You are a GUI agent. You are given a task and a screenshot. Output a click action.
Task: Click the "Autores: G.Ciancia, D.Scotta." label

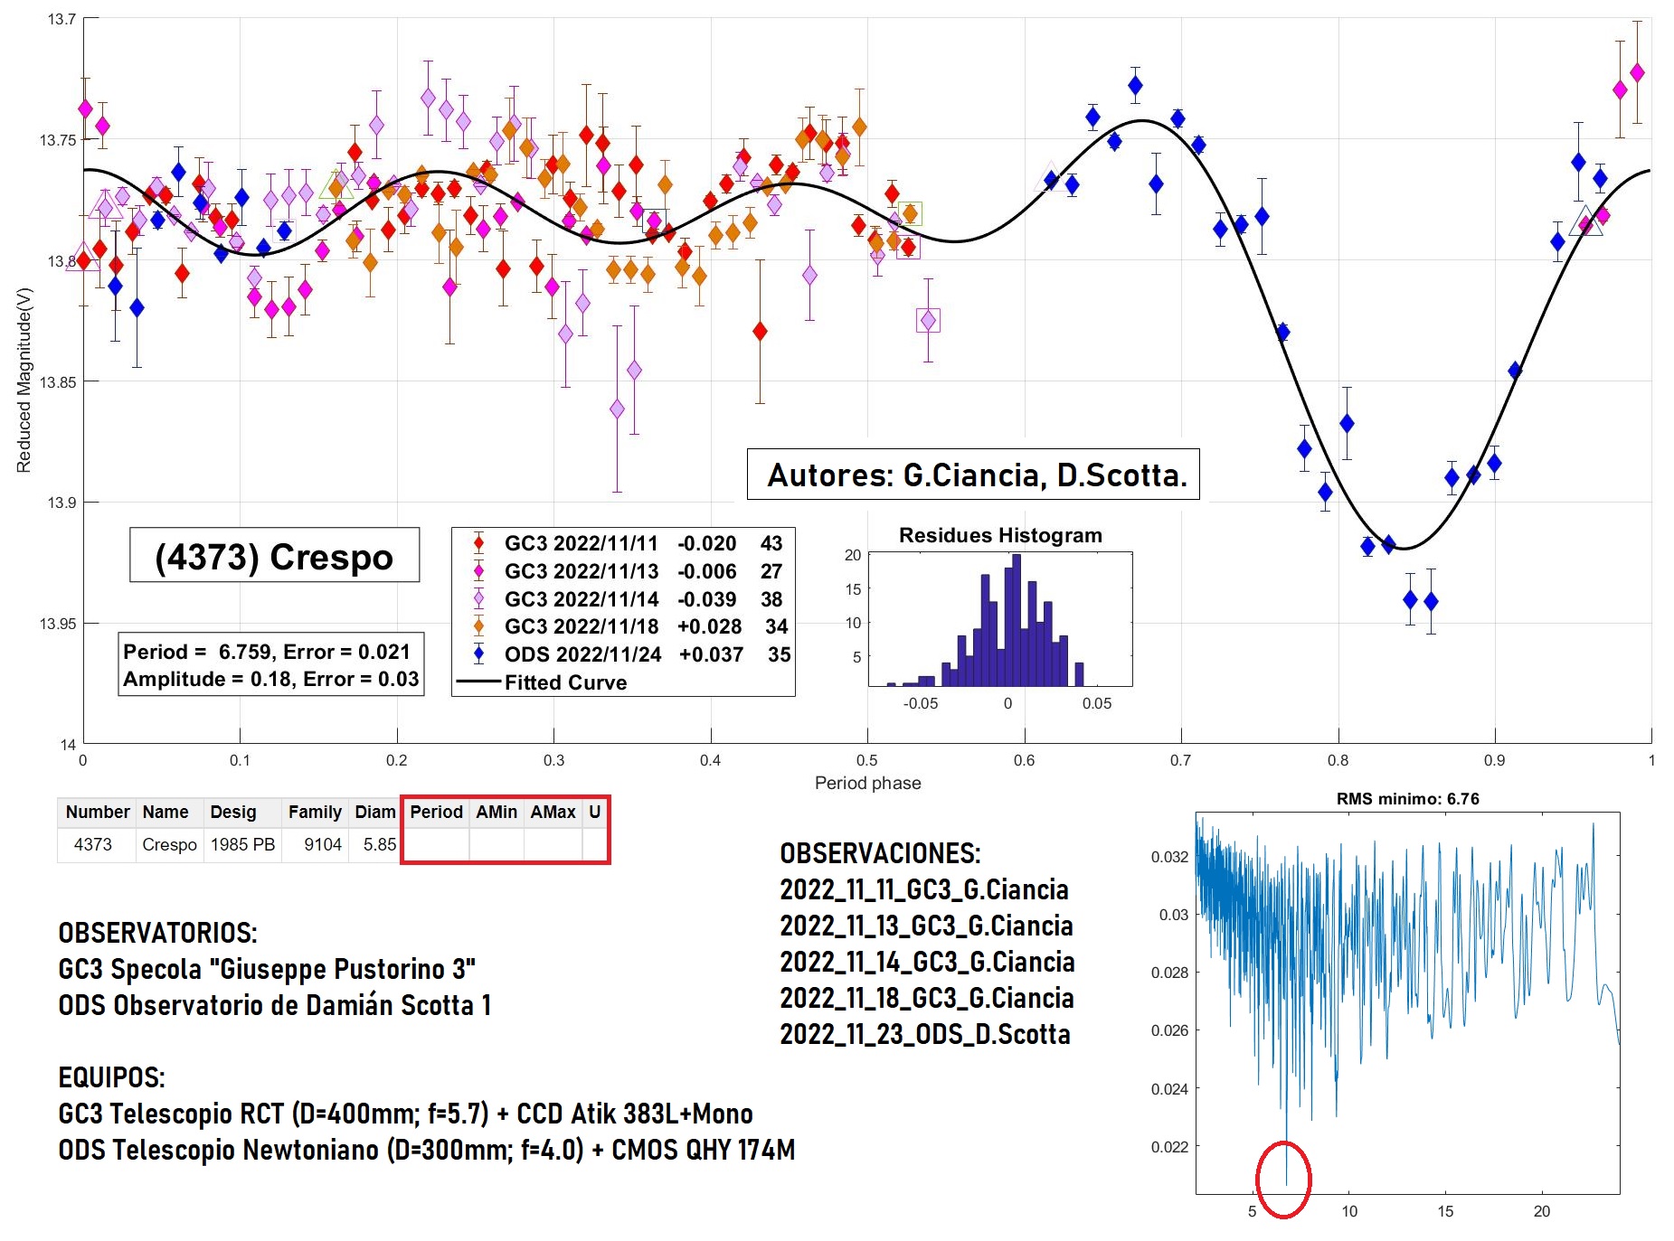(973, 474)
